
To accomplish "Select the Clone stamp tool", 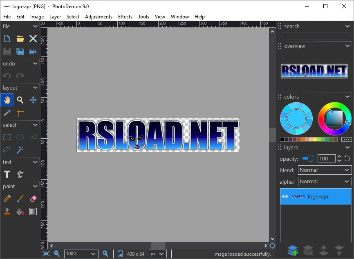I will point(7,212).
